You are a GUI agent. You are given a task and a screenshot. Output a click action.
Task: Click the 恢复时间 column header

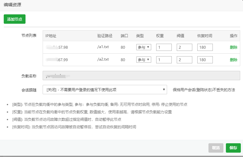(204, 36)
